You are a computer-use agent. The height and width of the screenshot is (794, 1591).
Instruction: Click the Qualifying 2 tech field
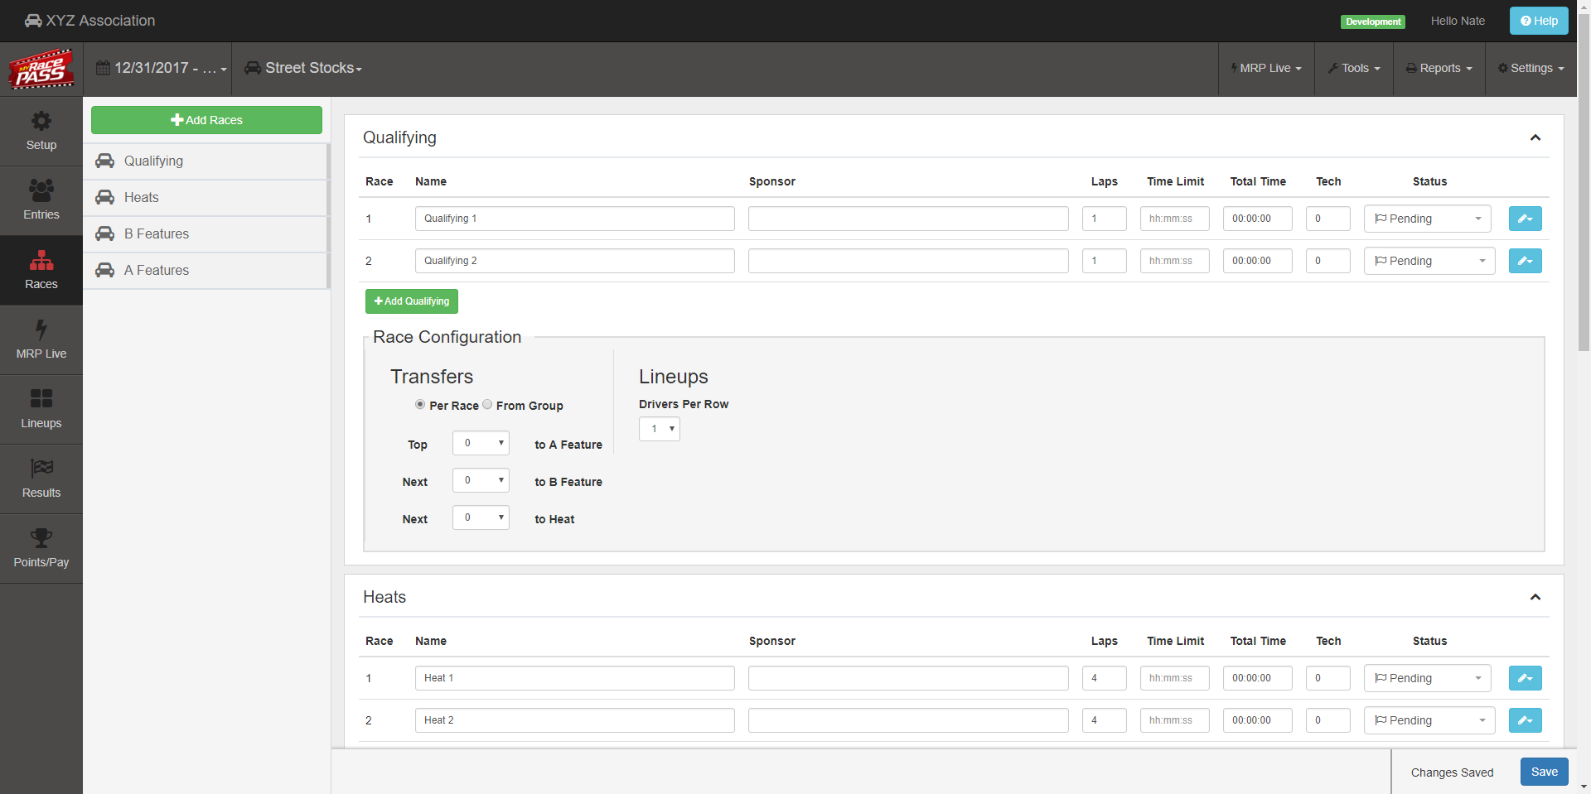pyautogui.click(x=1328, y=261)
